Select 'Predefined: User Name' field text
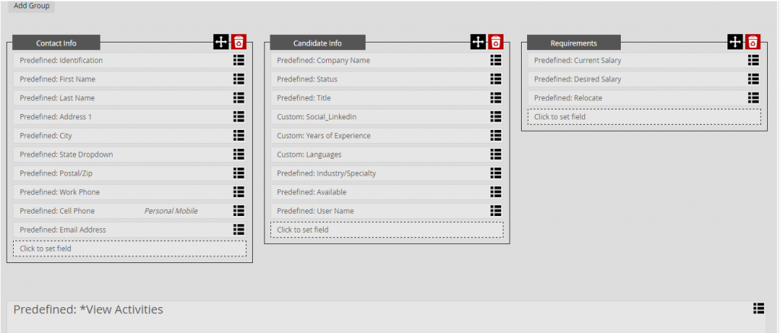The image size is (780, 333). coord(315,211)
